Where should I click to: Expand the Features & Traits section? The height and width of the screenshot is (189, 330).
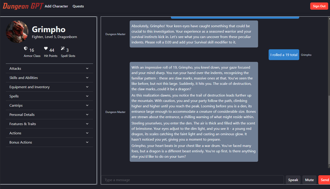pyautogui.click(x=49, y=124)
